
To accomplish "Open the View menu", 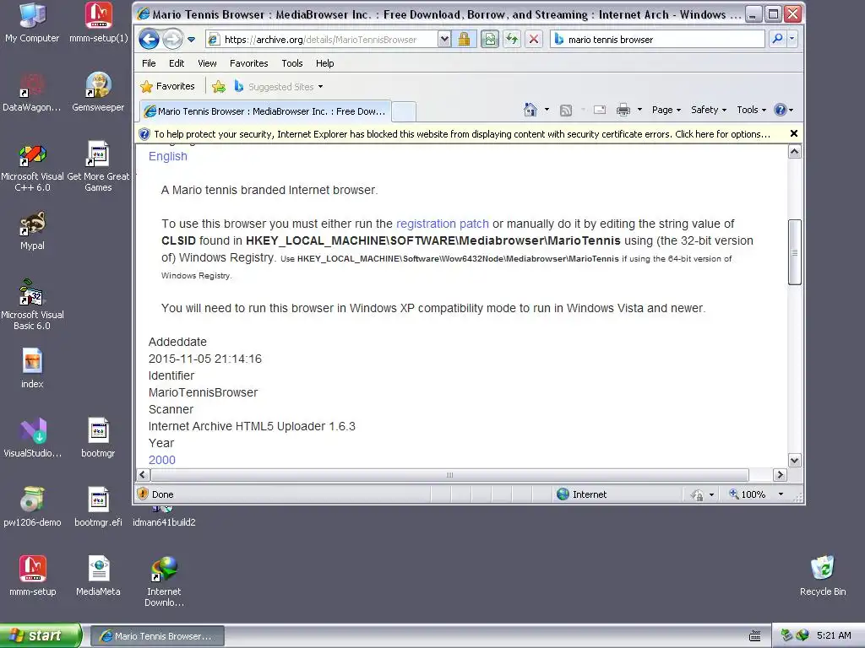I will pos(207,63).
